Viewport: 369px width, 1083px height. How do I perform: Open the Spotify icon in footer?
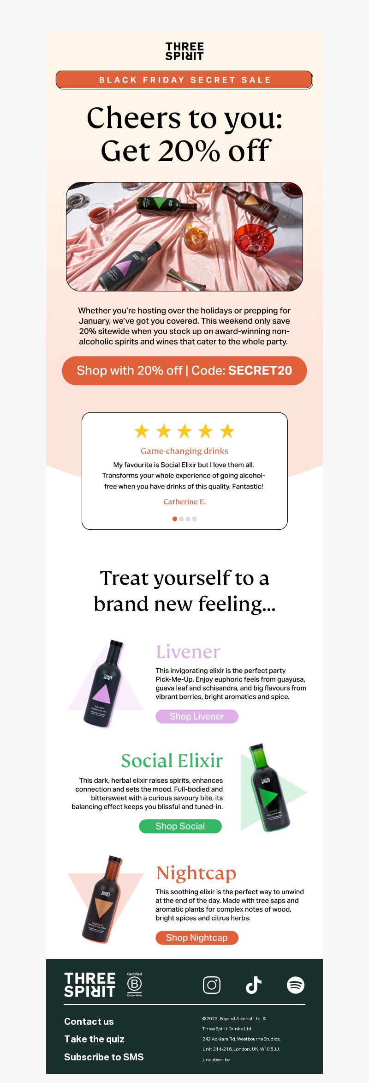pos(296,985)
